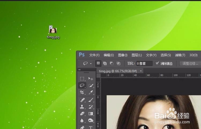Select the History Brush tool
201x129 pixels.
pos(91,107)
